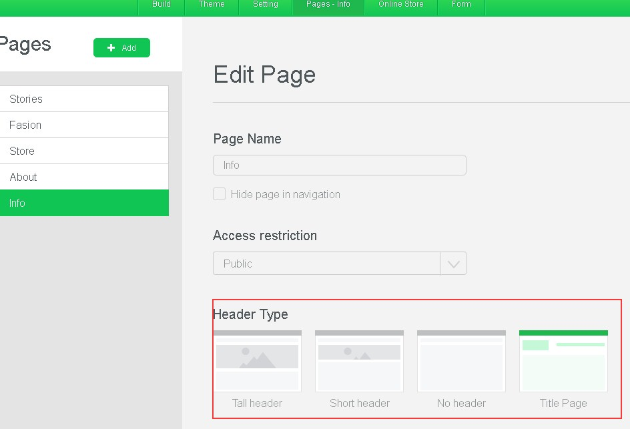Click the Page Name input field

(339, 165)
